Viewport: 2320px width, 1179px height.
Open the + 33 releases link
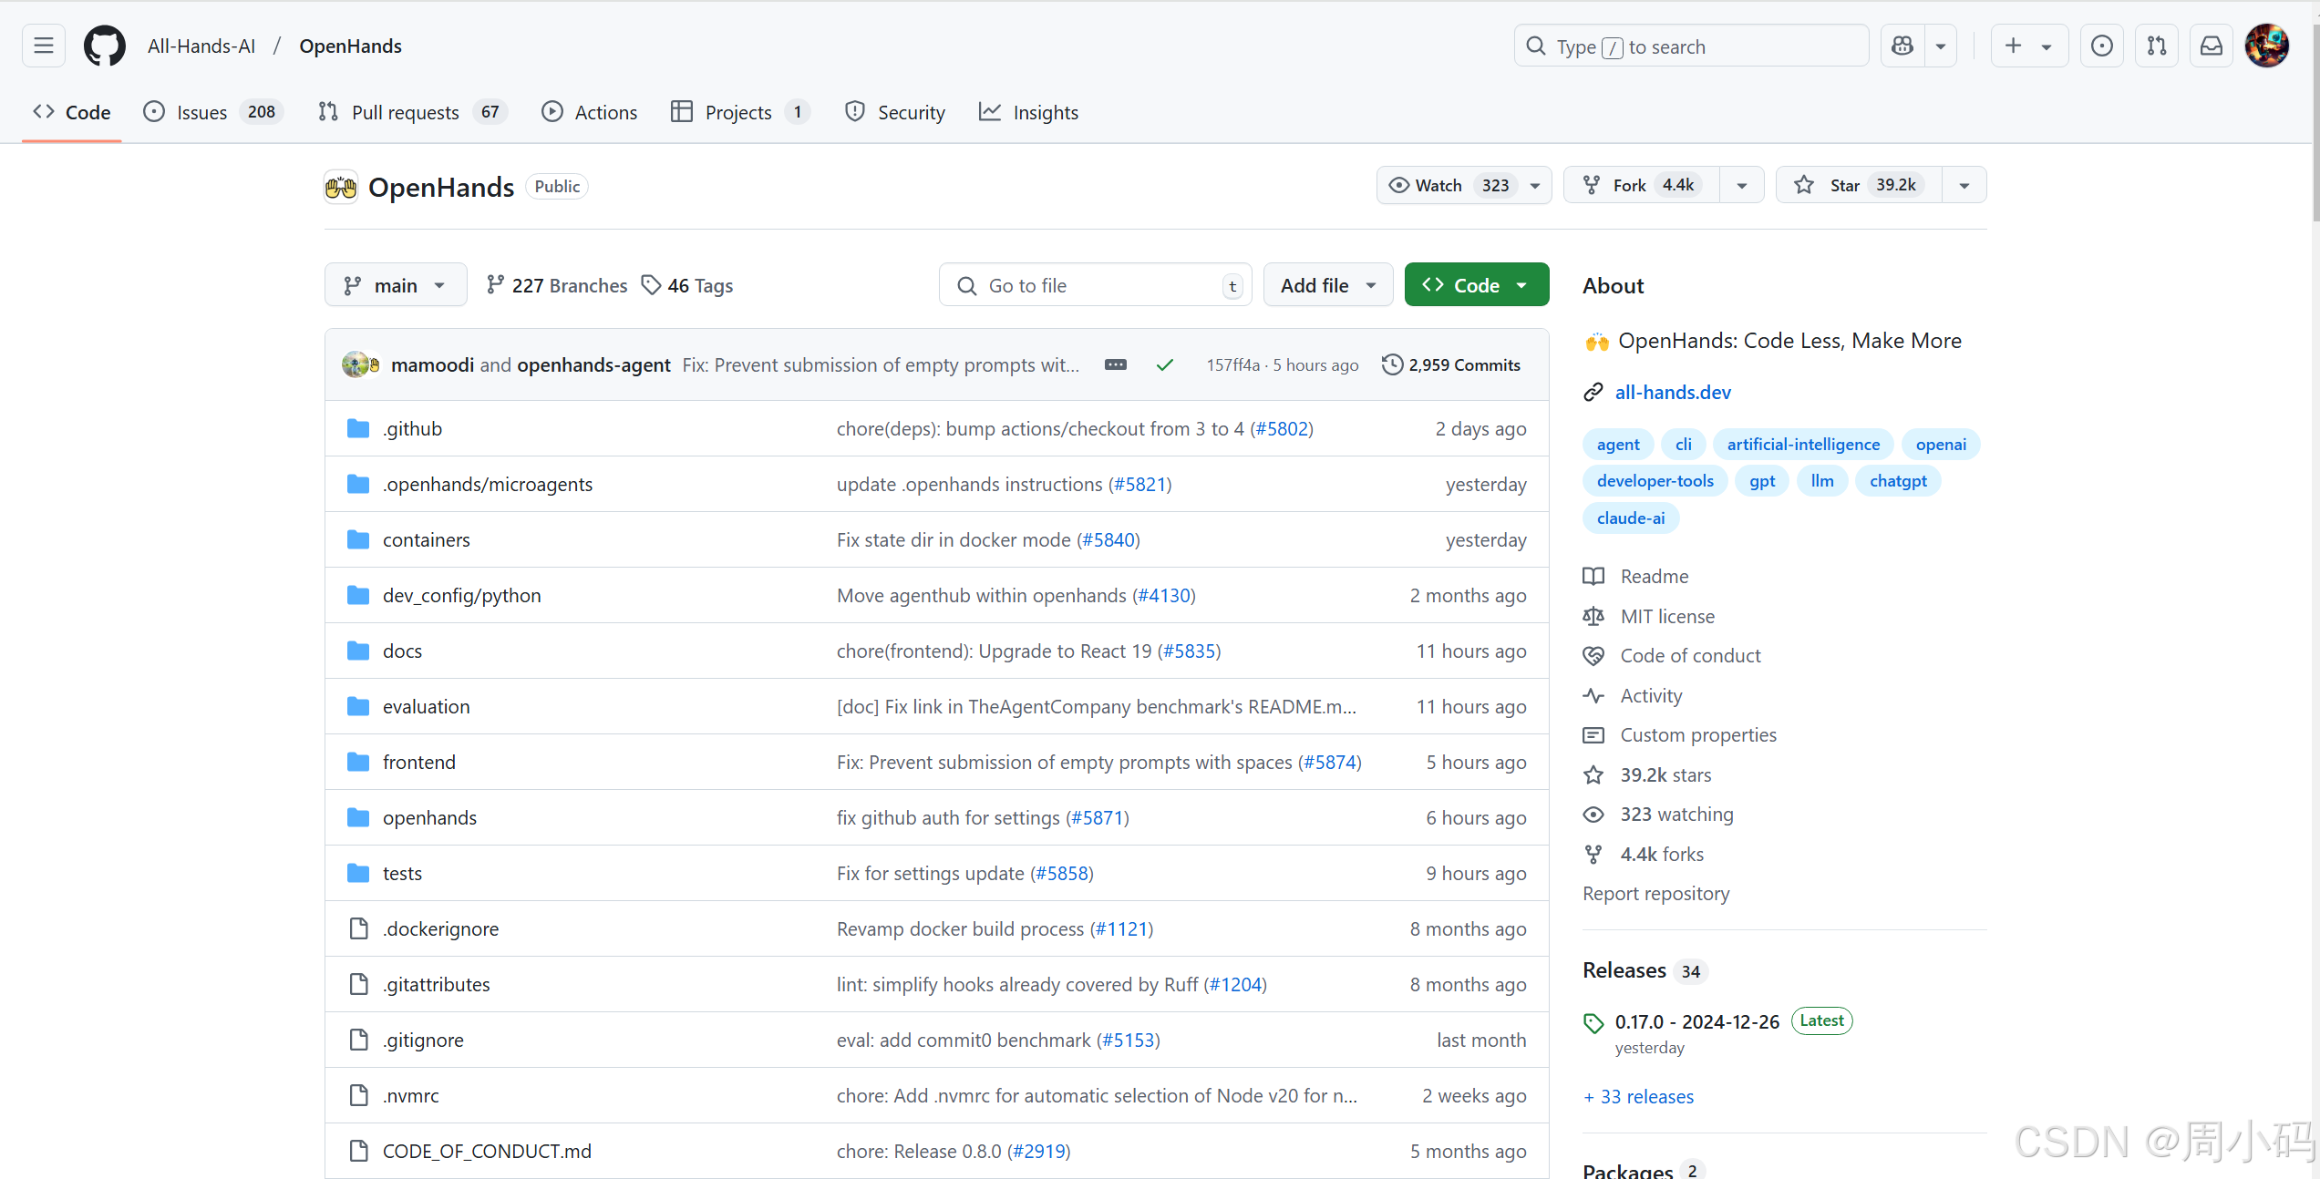point(1638,1096)
